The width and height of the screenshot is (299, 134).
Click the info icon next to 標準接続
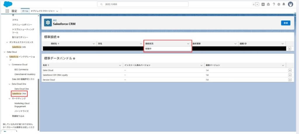pyautogui.click(x=58, y=37)
